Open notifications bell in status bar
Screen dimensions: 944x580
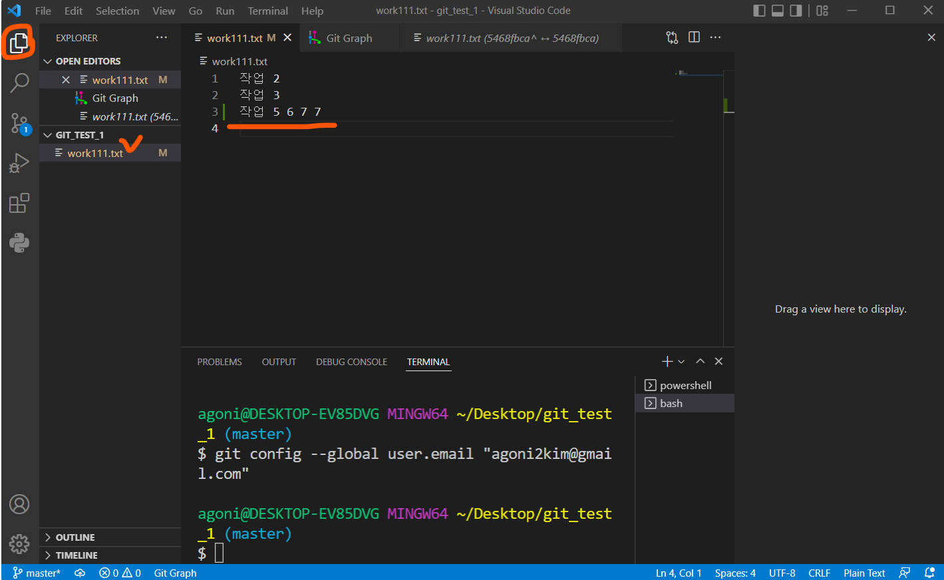tap(929, 573)
